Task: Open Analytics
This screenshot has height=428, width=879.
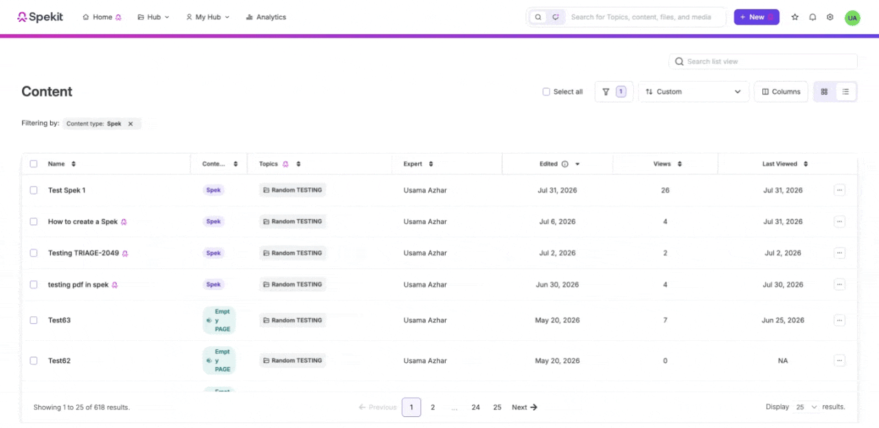Action: [266, 17]
